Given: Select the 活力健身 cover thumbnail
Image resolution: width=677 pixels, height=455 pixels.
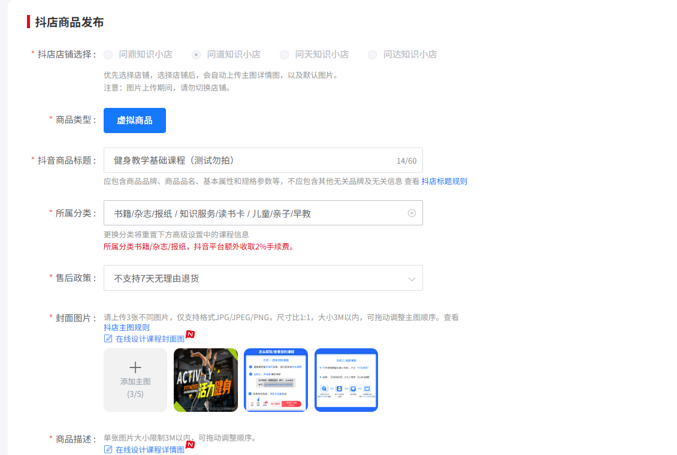Looking at the screenshot, I should 205,380.
